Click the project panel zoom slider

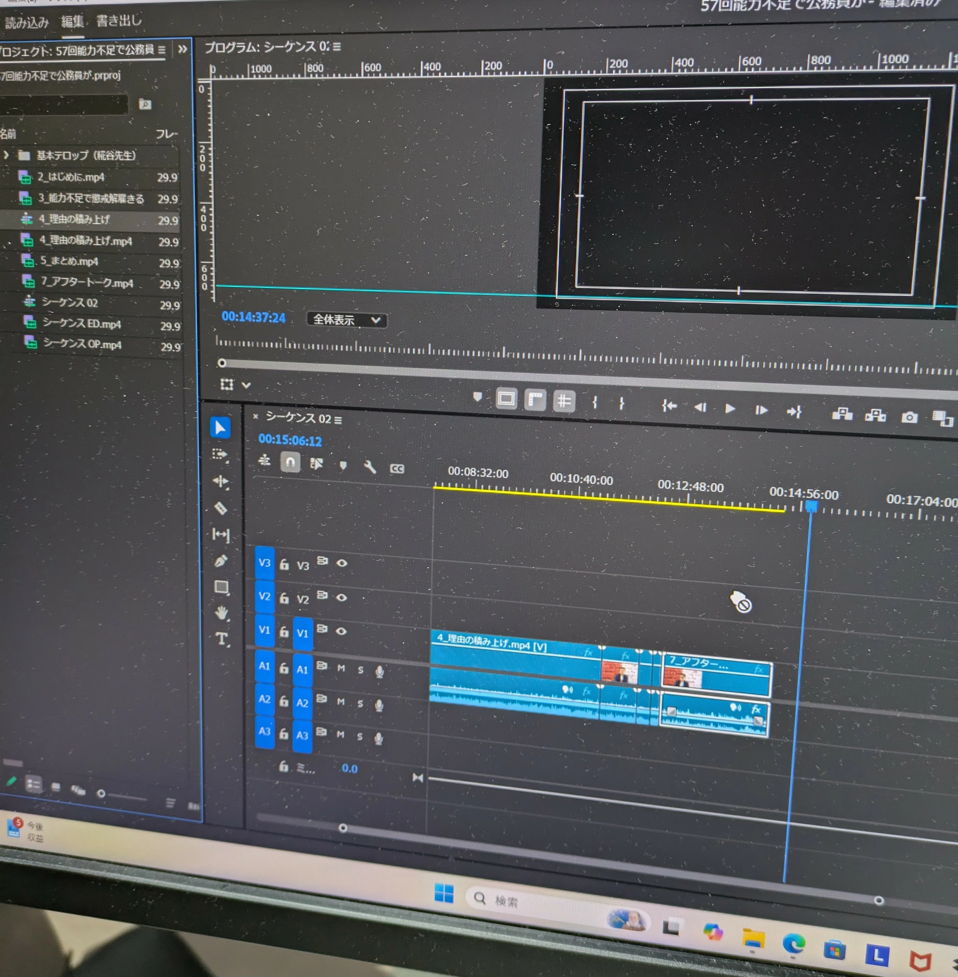click(x=101, y=794)
